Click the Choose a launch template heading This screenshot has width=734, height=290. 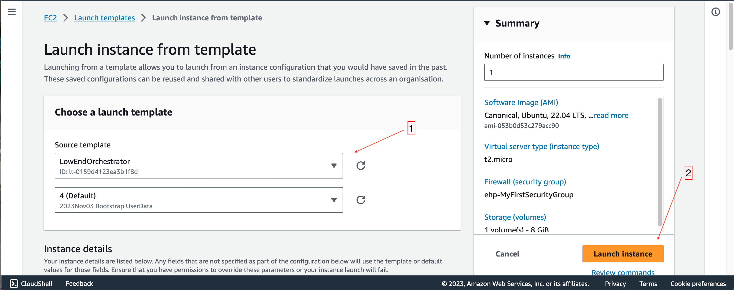[x=113, y=112]
